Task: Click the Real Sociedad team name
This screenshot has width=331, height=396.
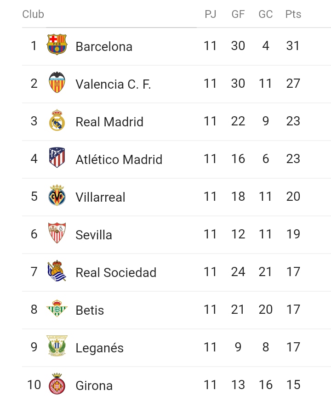Action: 116,272
